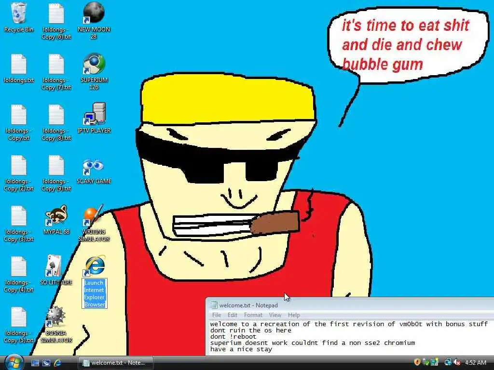Select the WRITING SIMULATOR shortcut

[x=94, y=223]
